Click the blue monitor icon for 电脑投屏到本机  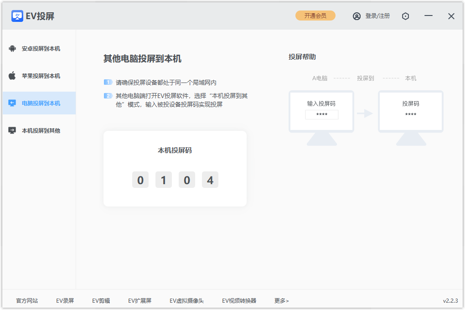pos(12,103)
